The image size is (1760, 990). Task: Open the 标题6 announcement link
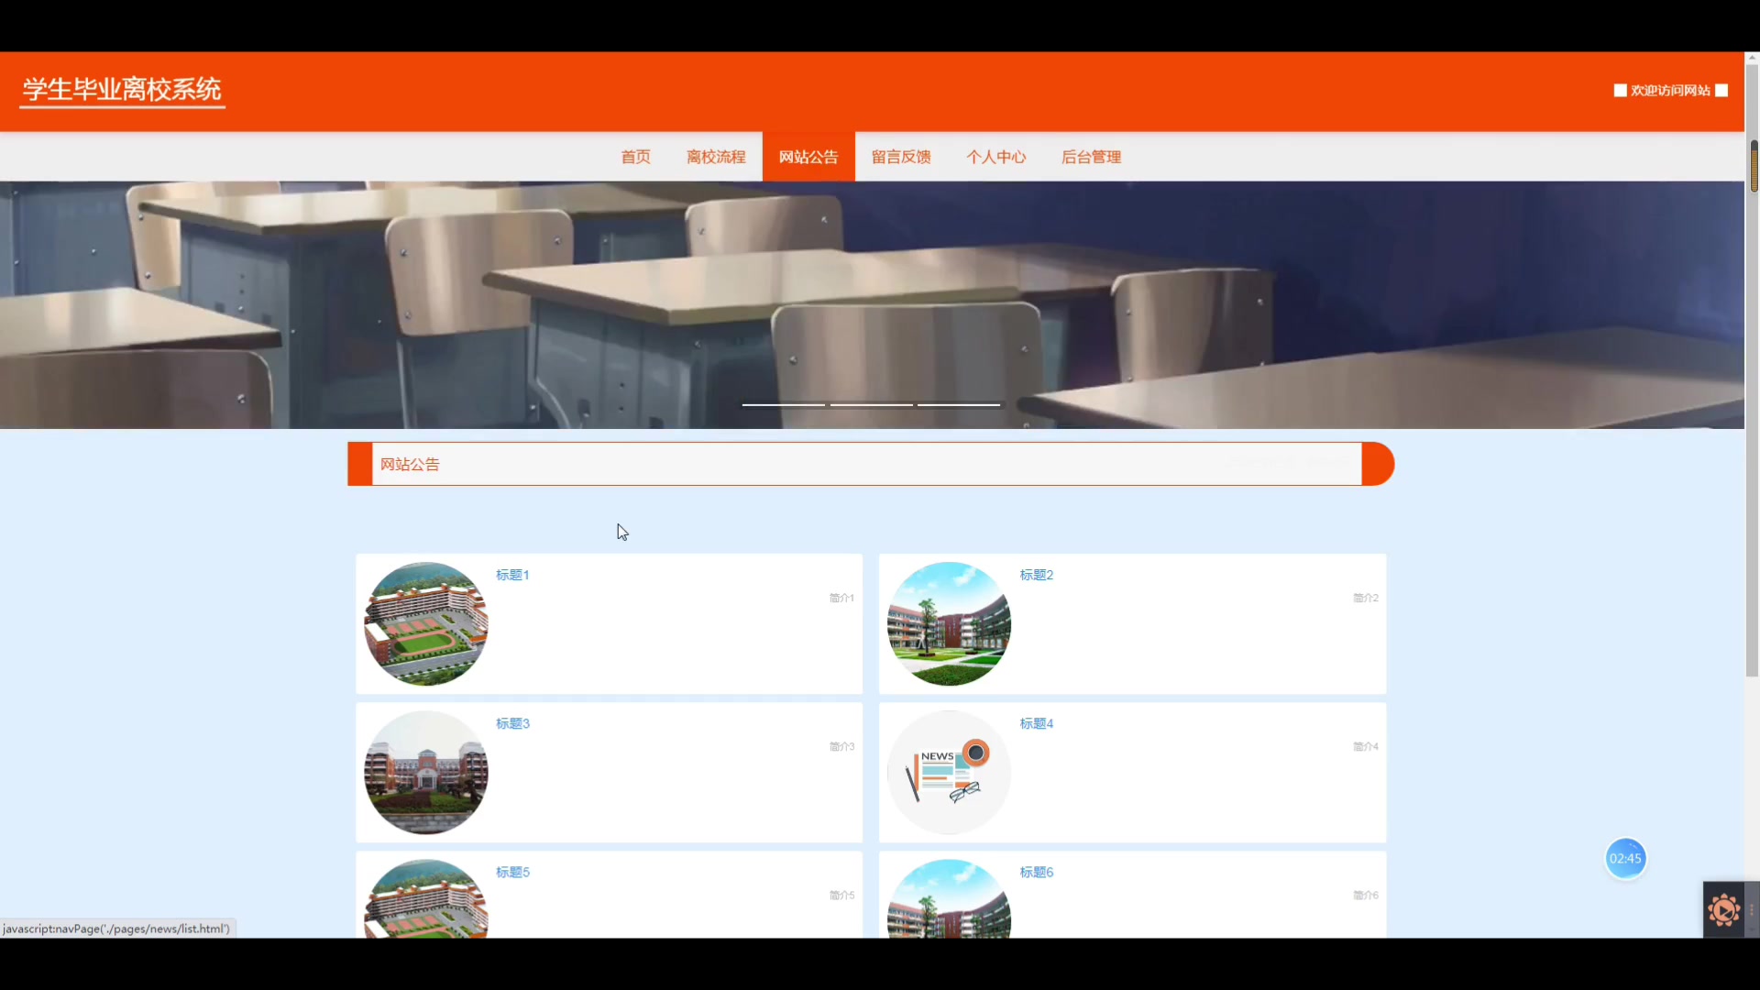tap(1037, 872)
